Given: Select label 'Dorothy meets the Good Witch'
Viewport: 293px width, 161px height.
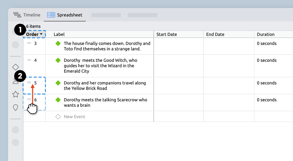Looking at the screenshot, I should point(101,66).
